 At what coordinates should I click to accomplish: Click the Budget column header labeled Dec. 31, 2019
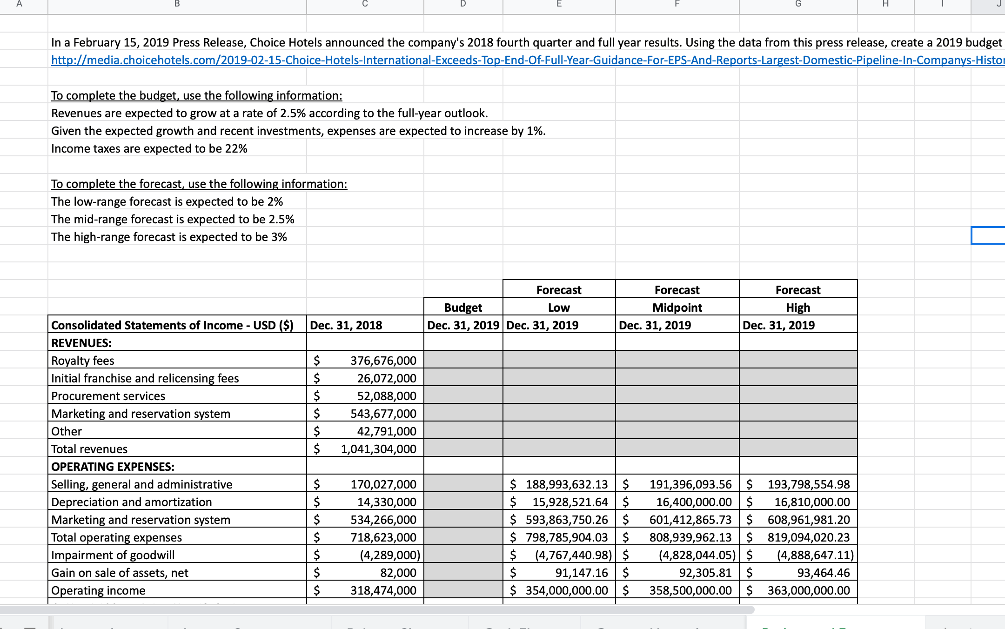point(463,325)
